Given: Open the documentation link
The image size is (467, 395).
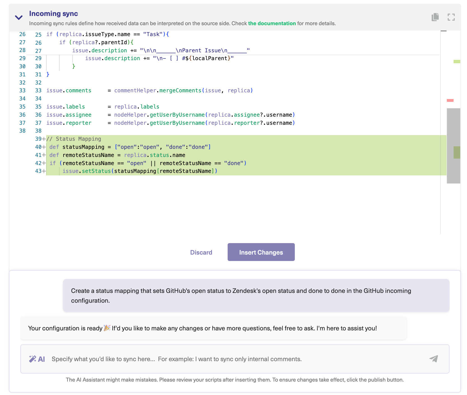Looking at the screenshot, I should [x=272, y=23].
